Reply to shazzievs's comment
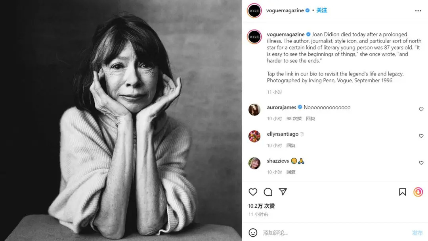 tap(291, 172)
